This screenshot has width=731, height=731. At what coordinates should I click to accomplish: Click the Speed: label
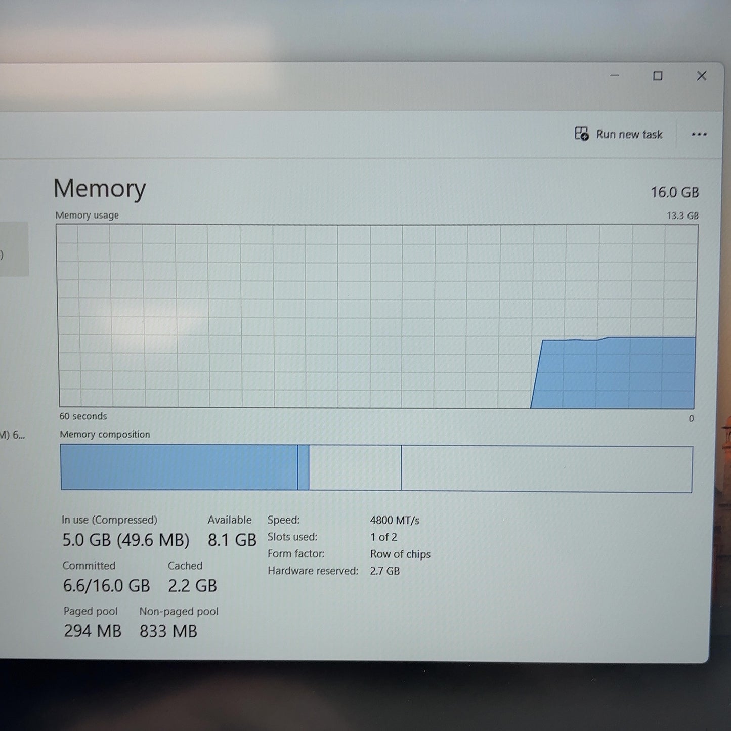(283, 520)
